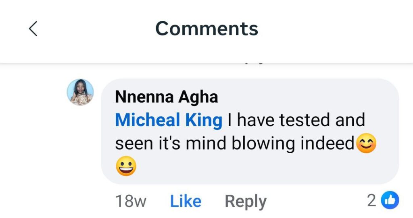Click the blushing smile emoji
Screen dimensions: 413x218
[x=366, y=144]
